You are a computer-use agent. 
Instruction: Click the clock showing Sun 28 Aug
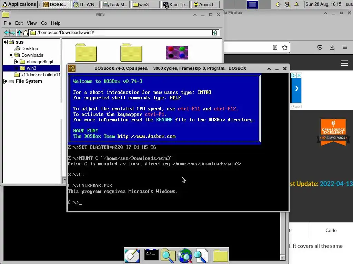click(323, 4)
